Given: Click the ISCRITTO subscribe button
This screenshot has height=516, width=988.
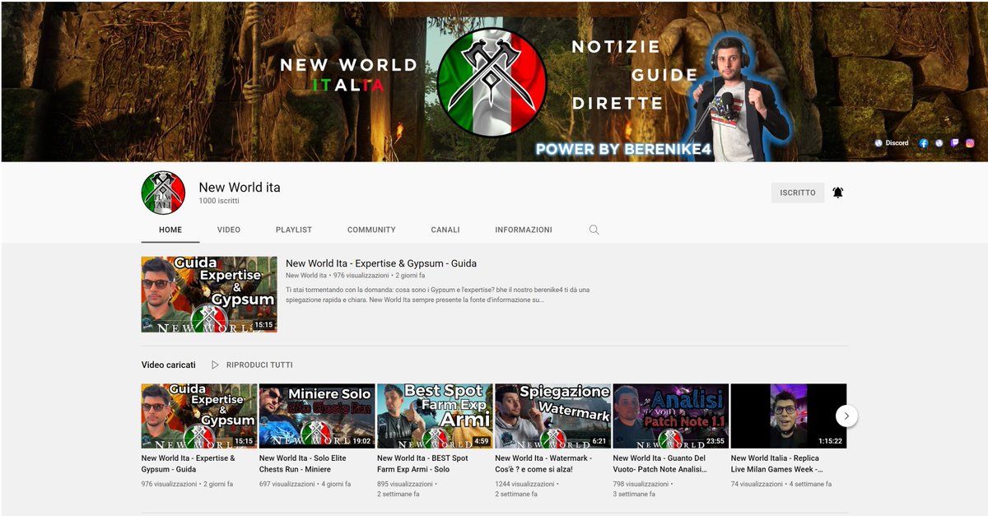Looking at the screenshot, I should (x=798, y=193).
